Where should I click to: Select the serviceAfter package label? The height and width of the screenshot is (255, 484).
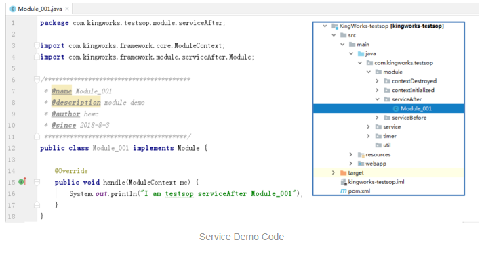[407, 99]
